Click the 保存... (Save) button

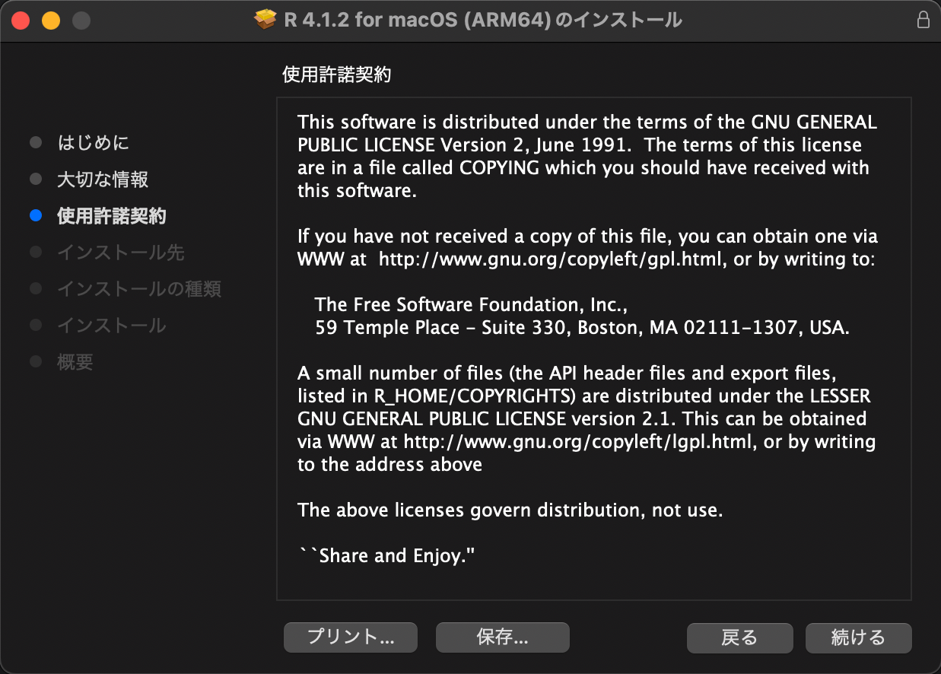point(503,637)
